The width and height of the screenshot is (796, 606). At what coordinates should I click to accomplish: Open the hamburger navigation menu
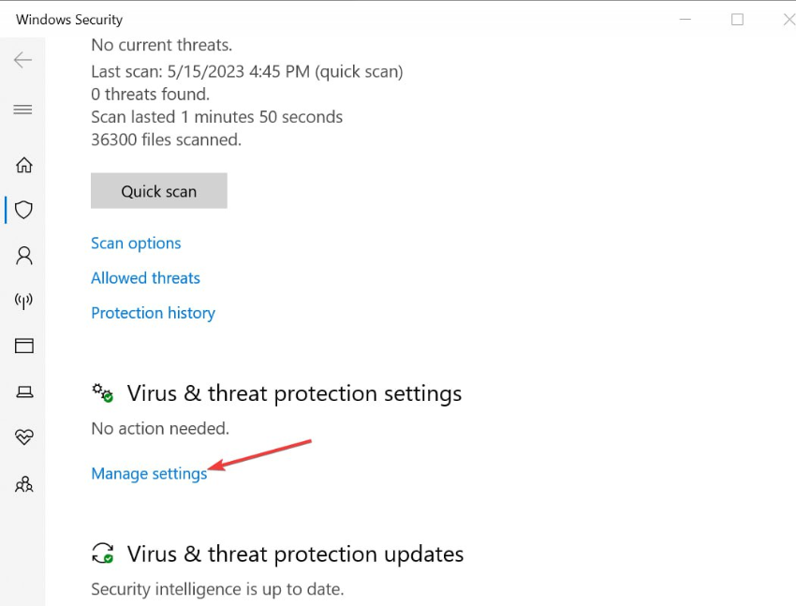point(23,110)
